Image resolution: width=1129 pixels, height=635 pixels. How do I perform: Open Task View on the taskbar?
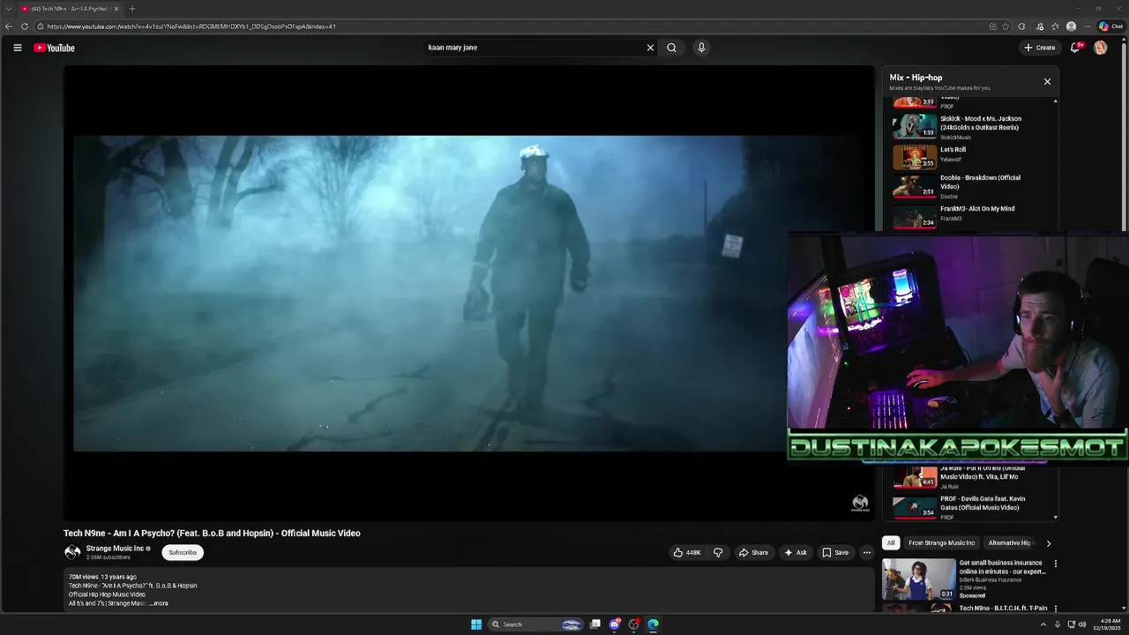(595, 624)
